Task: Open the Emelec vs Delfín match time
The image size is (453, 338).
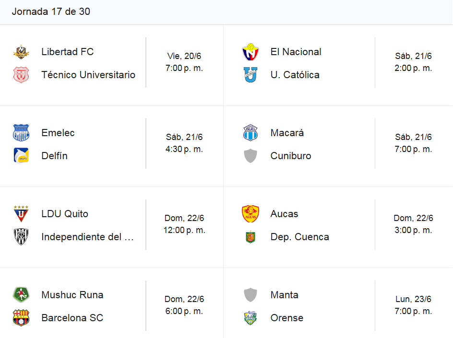Action: [184, 143]
